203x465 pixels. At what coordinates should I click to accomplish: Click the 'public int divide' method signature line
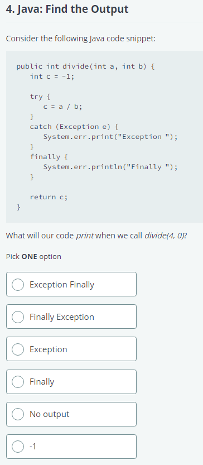85,66
